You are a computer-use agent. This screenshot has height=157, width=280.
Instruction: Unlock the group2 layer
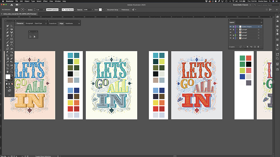click(233, 35)
